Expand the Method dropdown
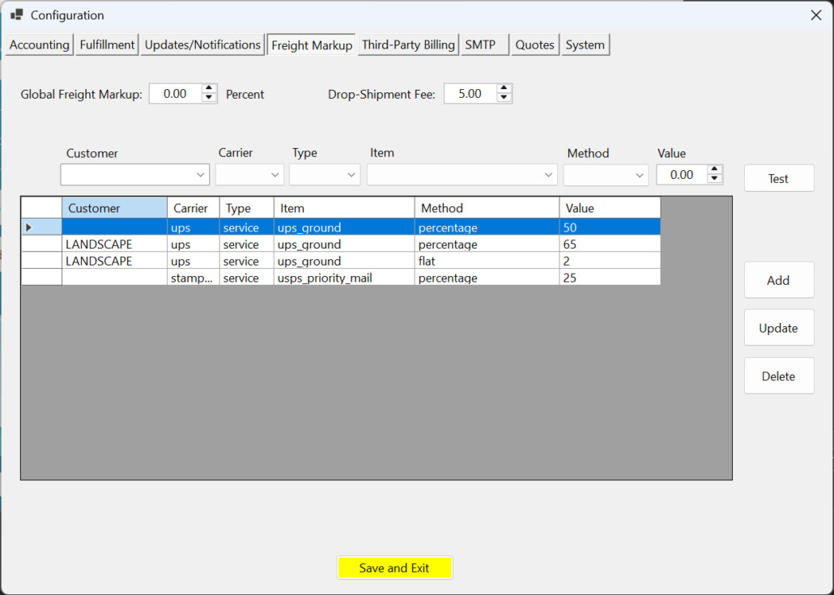834x595 pixels. [606, 175]
